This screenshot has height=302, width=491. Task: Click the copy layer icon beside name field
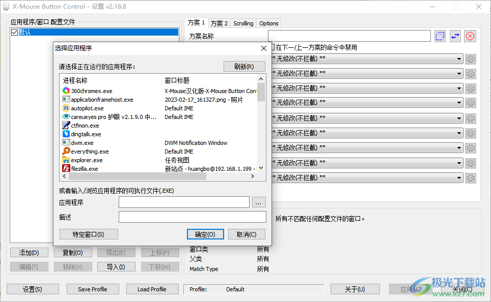[440, 36]
